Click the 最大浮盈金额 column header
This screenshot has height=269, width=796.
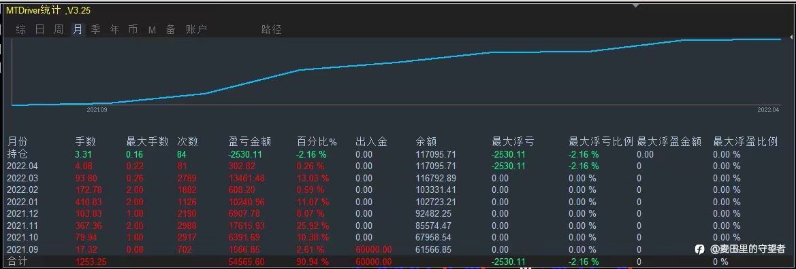tap(669, 142)
